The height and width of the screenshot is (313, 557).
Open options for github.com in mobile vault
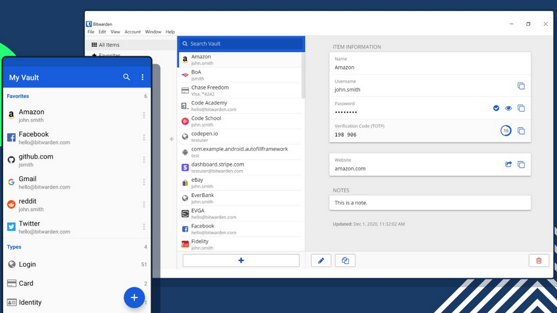click(144, 160)
